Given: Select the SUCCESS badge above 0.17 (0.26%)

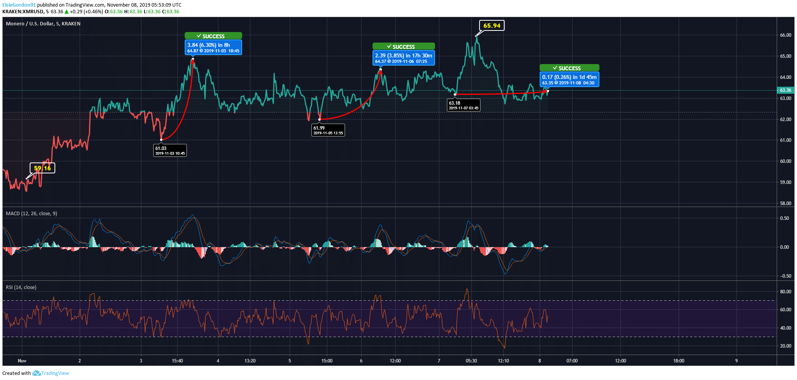Looking at the screenshot, I should click(x=569, y=68).
